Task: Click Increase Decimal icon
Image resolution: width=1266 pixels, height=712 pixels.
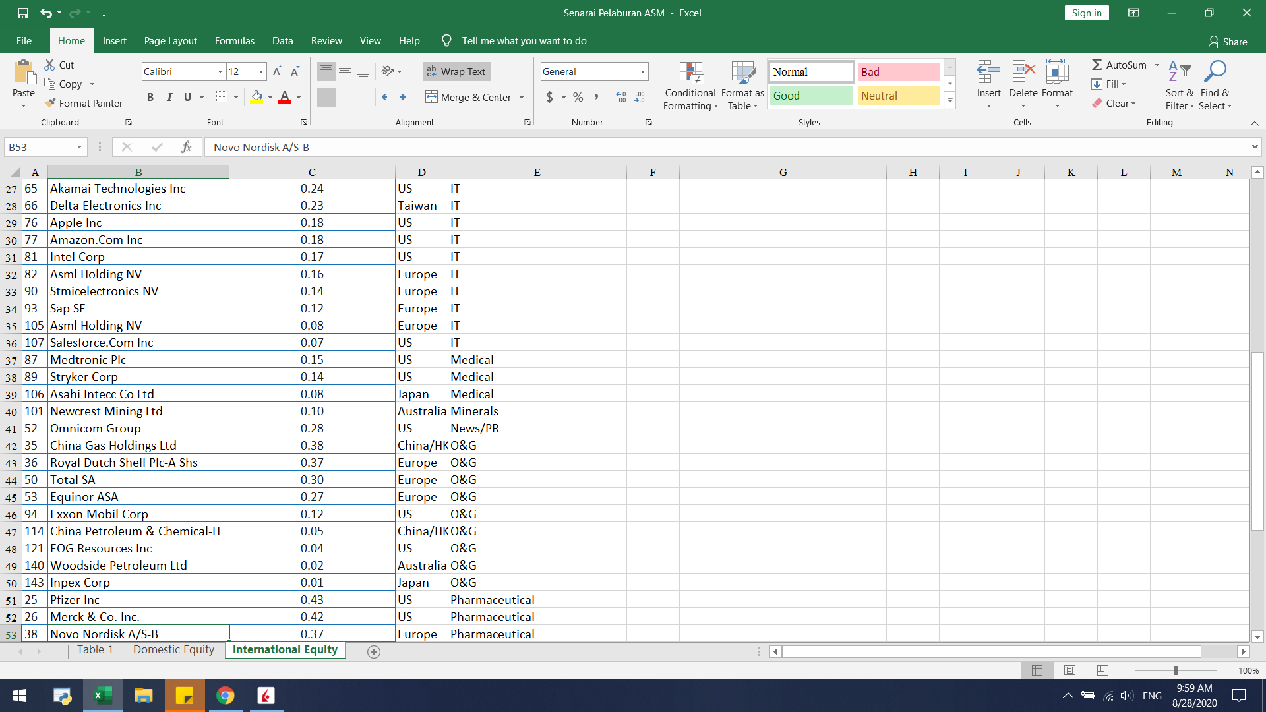Action: coord(621,97)
